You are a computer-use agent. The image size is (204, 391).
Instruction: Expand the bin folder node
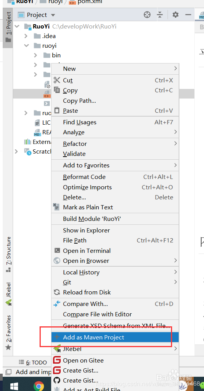pos(35,55)
